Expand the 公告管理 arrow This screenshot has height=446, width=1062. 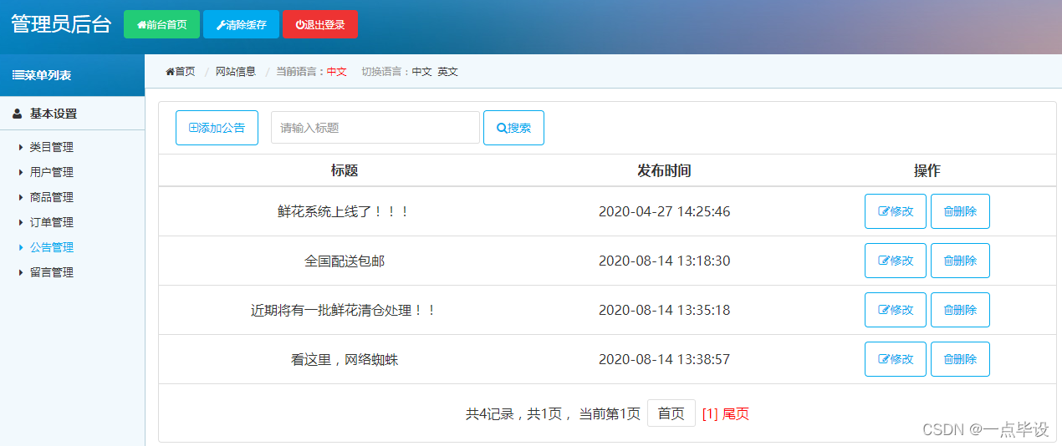point(21,247)
